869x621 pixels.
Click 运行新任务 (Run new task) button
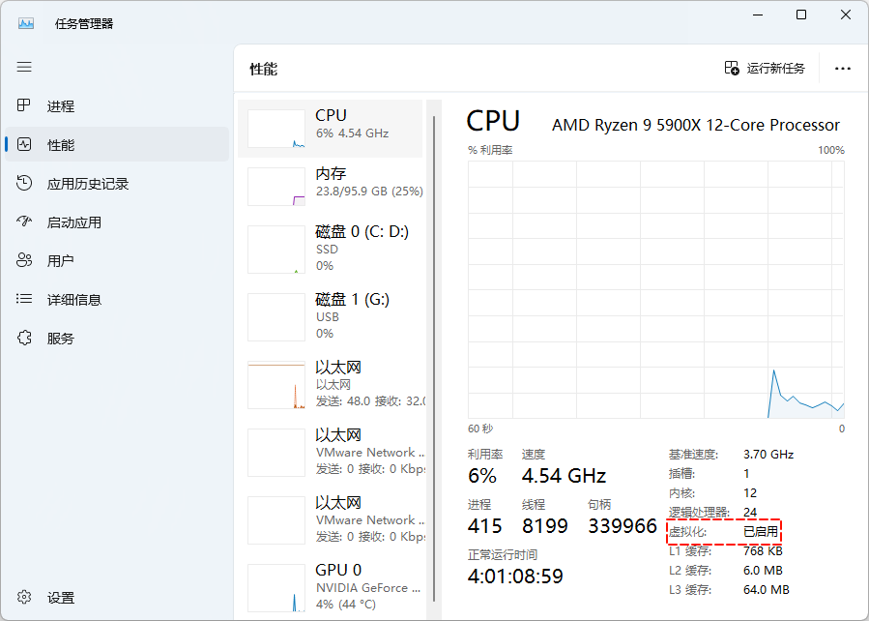point(765,69)
